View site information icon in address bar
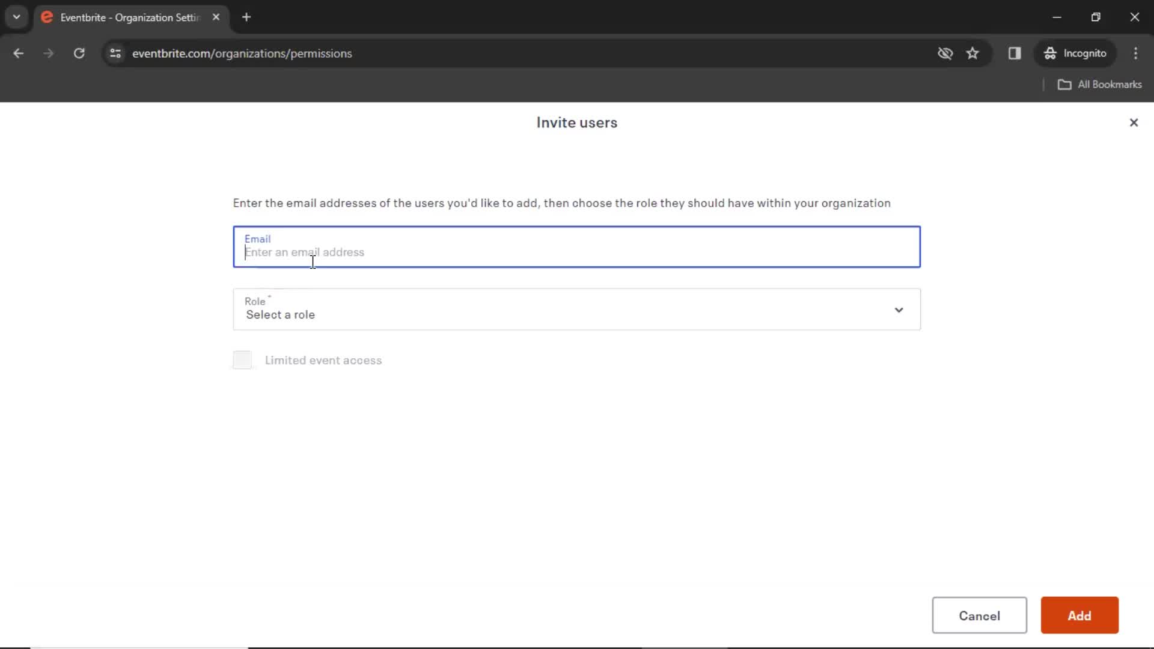Viewport: 1154px width, 649px height. click(115, 53)
